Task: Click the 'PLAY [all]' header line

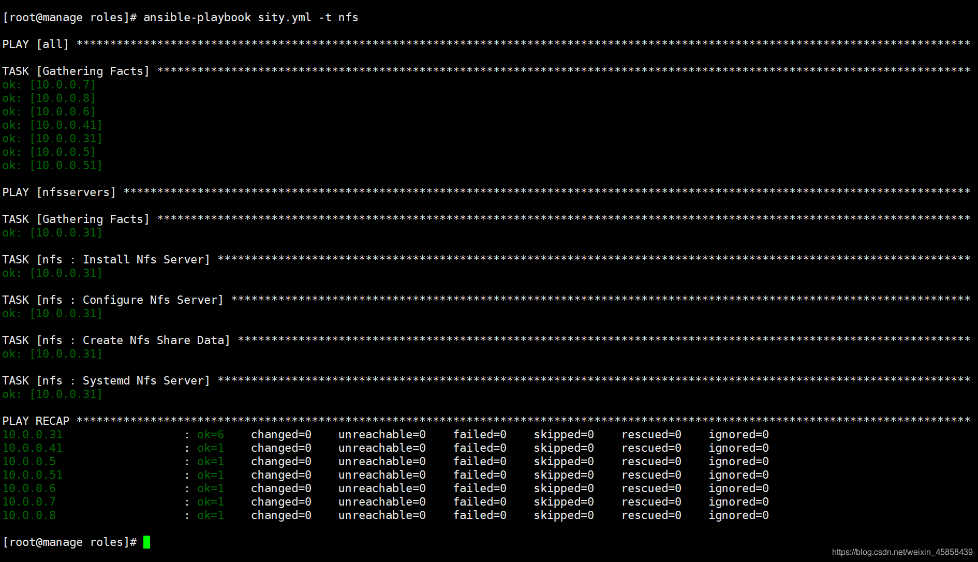Action: click(x=486, y=45)
